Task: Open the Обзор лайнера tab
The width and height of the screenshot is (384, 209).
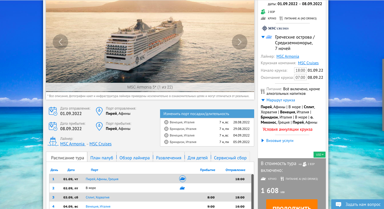Action: coord(134,158)
